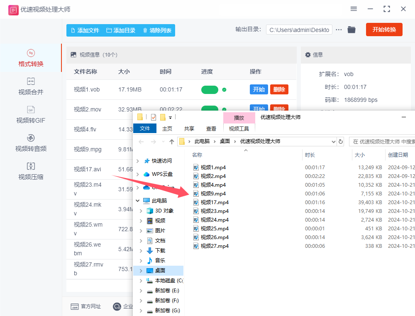415x316 pixels.
Task: Click 开始 for 视频1.vob
Action: pyautogui.click(x=259, y=89)
